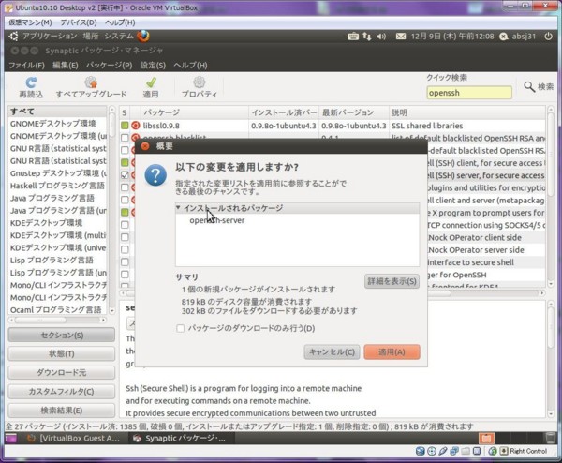Click the すべてアップグレード toolbar icon
The image size is (562, 463).
pyautogui.click(x=91, y=82)
